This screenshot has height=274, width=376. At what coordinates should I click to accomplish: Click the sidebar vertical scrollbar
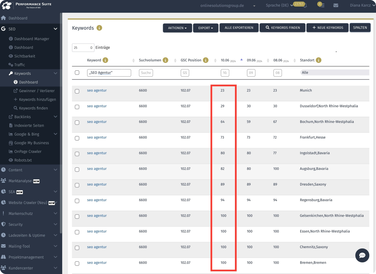coord(61,123)
